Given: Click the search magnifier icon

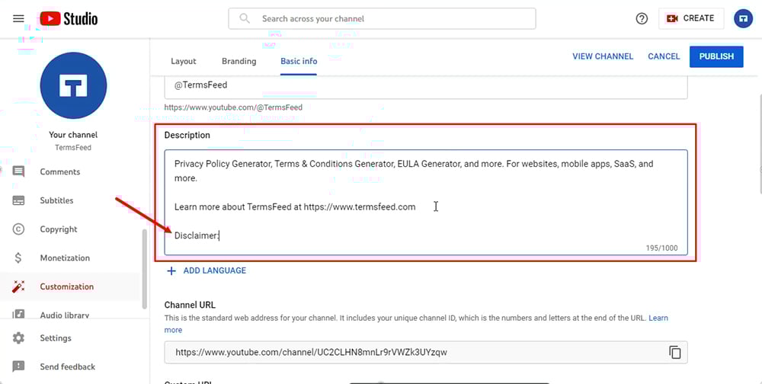Looking at the screenshot, I should click(245, 18).
